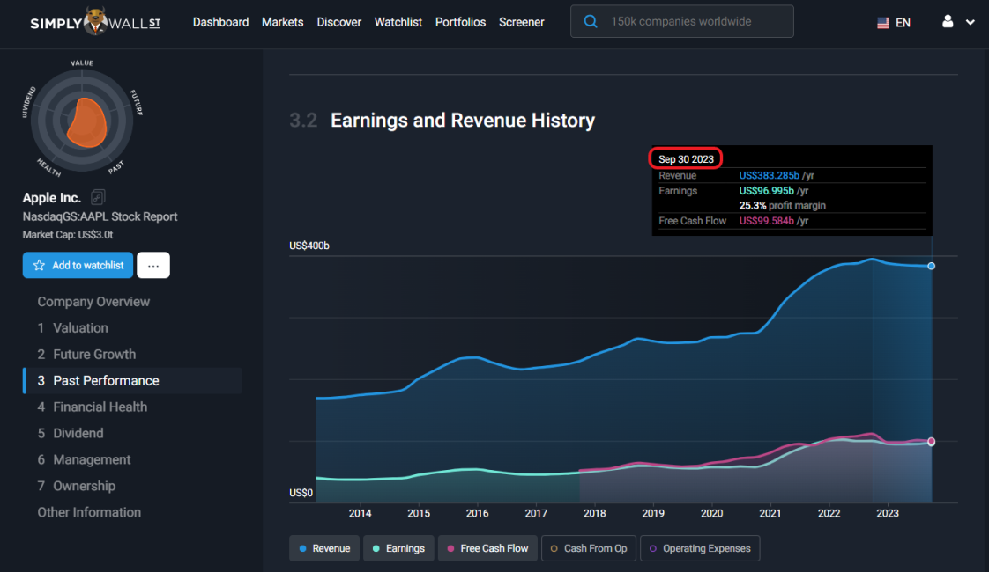Click the US flag language icon
The width and height of the screenshot is (989, 572).
(x=882, y=22)
